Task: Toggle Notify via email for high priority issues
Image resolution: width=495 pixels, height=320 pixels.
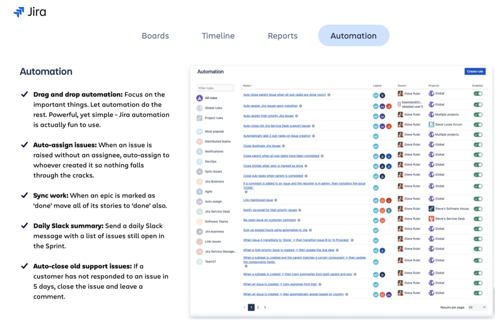Action: point(478,209)
